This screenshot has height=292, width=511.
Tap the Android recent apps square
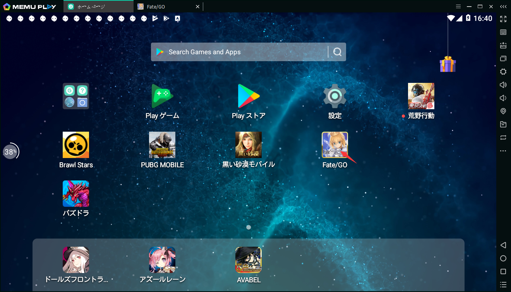click(503, 271)
